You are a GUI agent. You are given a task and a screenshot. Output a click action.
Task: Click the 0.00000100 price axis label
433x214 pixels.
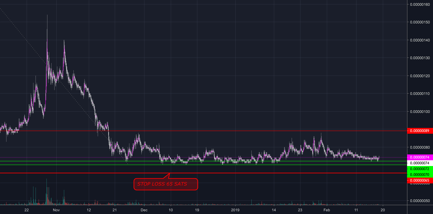click(x=420, y=112)
